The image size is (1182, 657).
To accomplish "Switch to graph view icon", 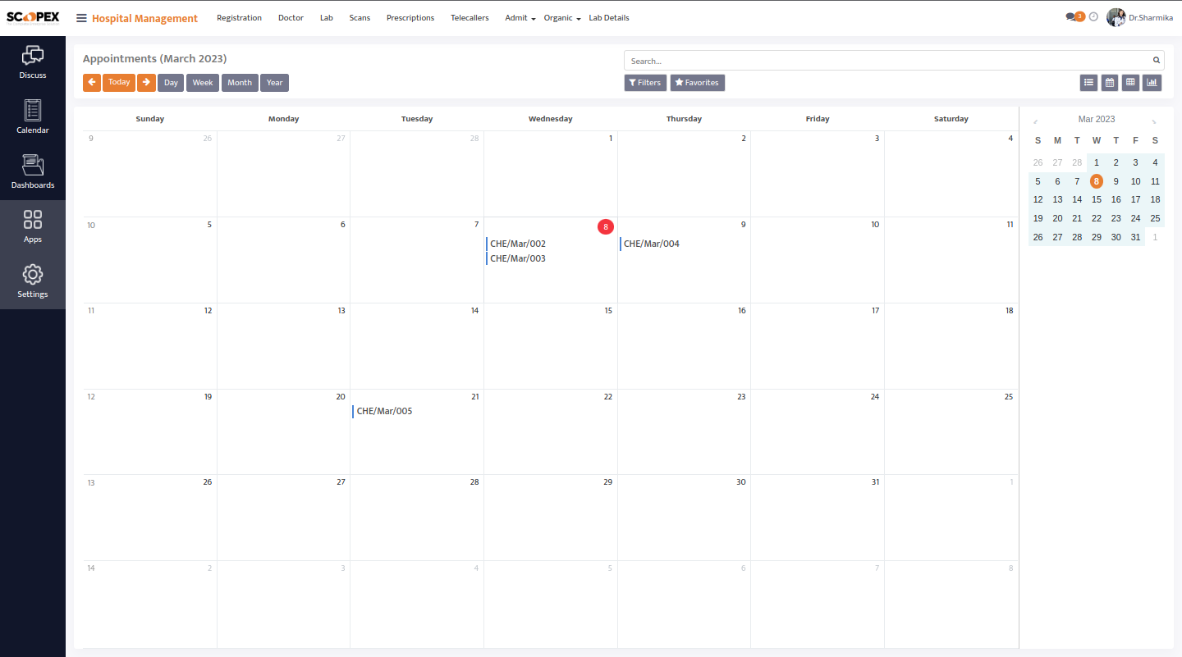I will pos(1152,82).
